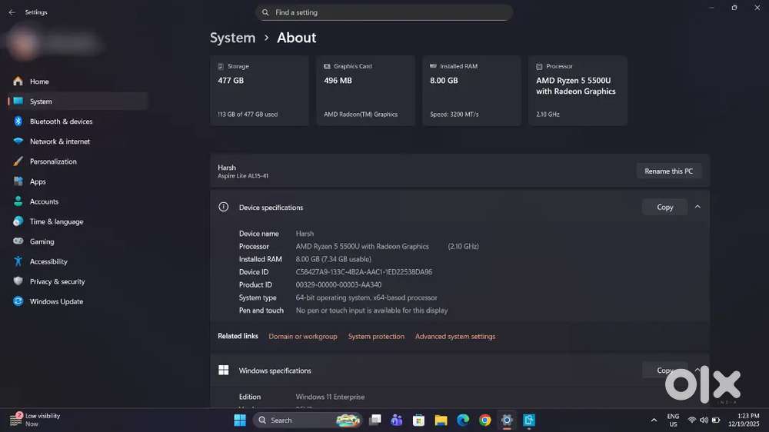This screenshot has height=432, width=769.
Task: Click the back arrow in Settings
Action: coord(12,12)
